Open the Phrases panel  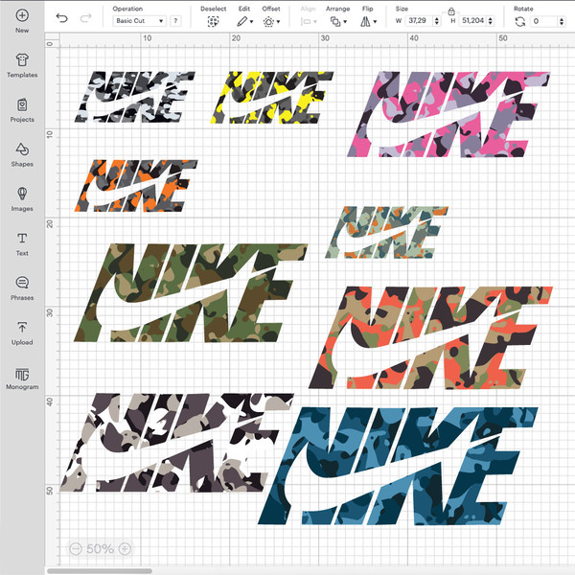(22, 288)
